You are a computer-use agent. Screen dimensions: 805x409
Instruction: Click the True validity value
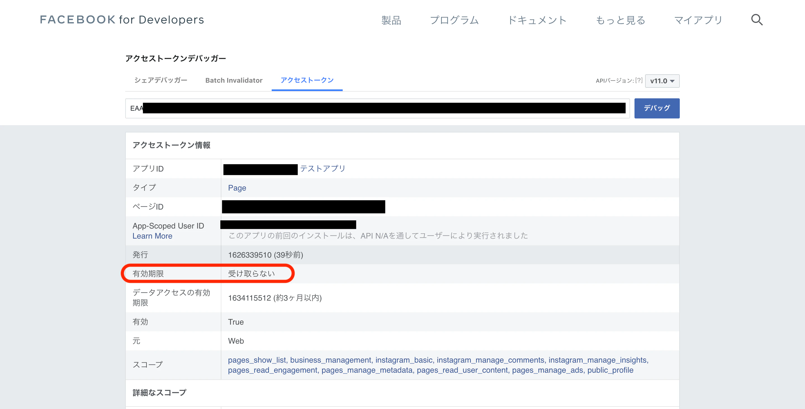[236, 322]
